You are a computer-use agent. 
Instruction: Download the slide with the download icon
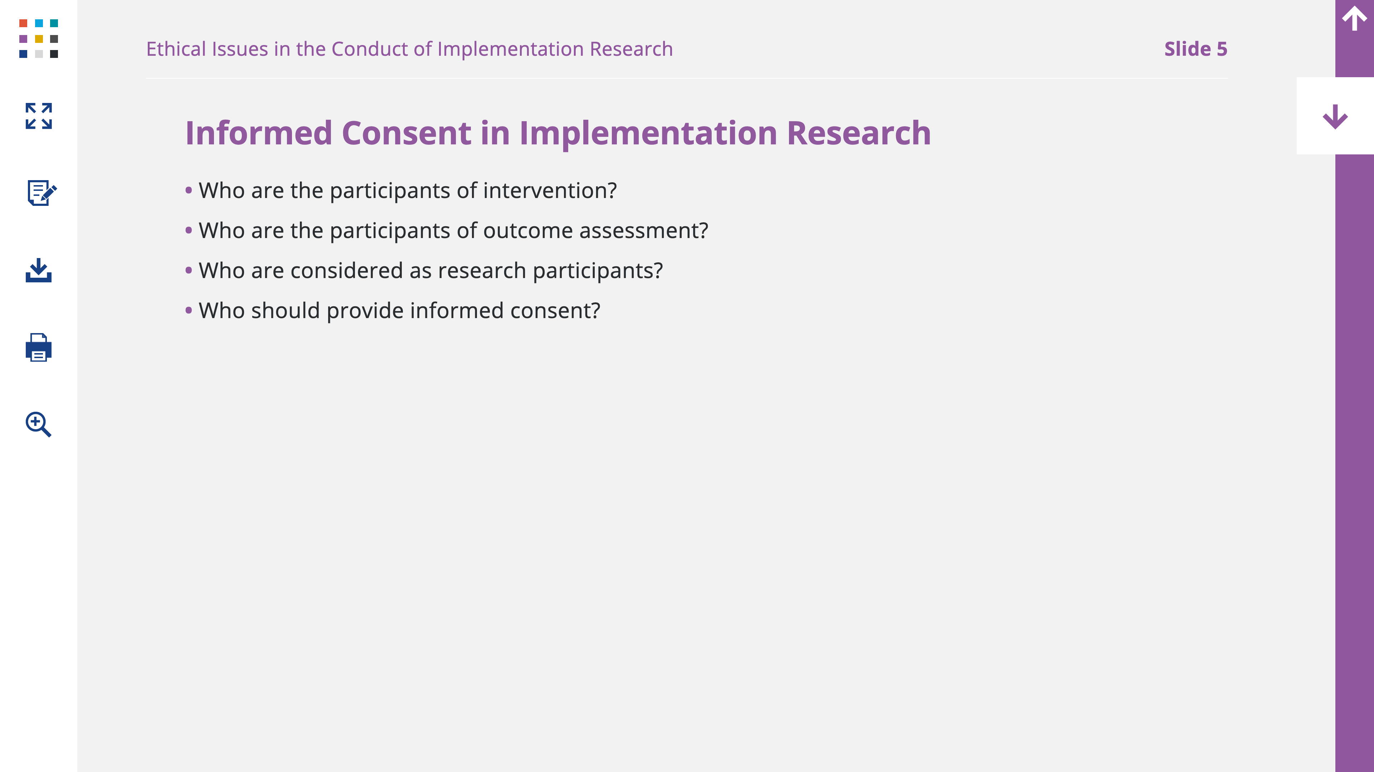[38, 270]
